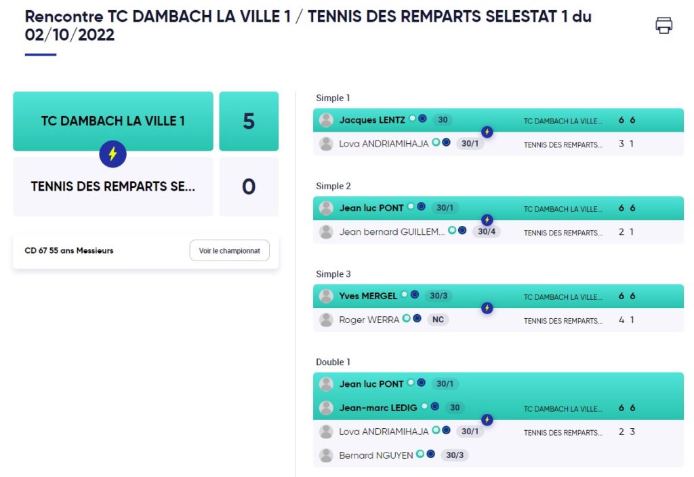Click the lightning badge between team names

coord(113,154)
